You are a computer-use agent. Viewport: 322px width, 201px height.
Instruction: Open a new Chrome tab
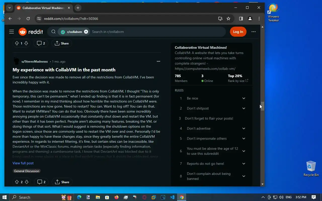(x=78, y=8)
